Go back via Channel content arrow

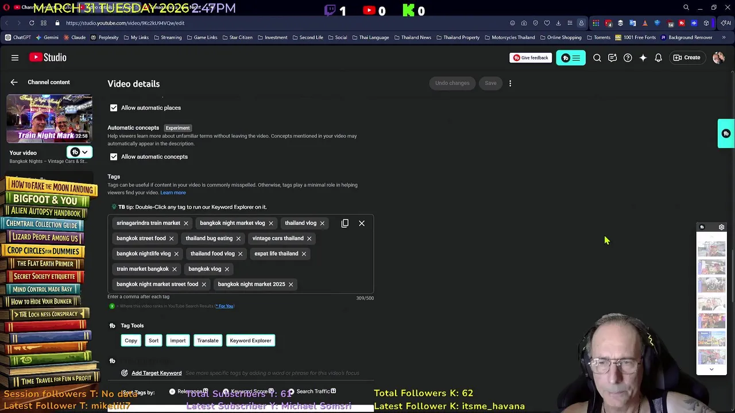click(14, 82)
